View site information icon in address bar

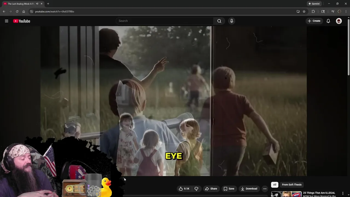point(31,11)
